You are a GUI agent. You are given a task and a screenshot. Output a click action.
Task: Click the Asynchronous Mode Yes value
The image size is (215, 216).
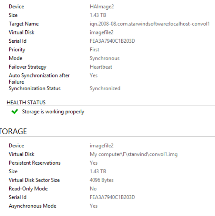click(x=94, y=206)
